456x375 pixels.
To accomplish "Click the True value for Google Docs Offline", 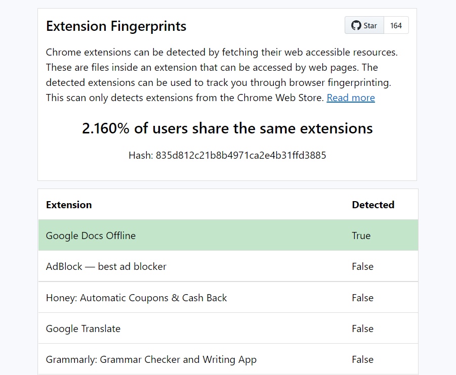I will [x=361, y=236].
